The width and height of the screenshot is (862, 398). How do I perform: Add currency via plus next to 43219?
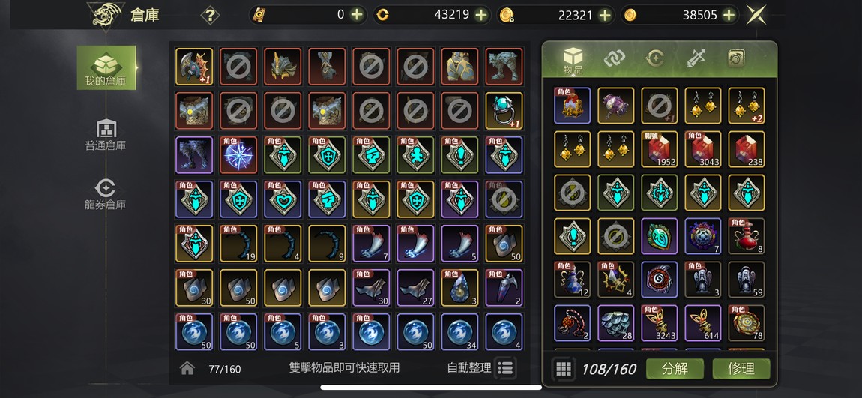[481, 15]
